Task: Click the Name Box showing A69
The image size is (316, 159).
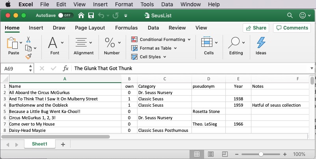Action: click(15, 68)
